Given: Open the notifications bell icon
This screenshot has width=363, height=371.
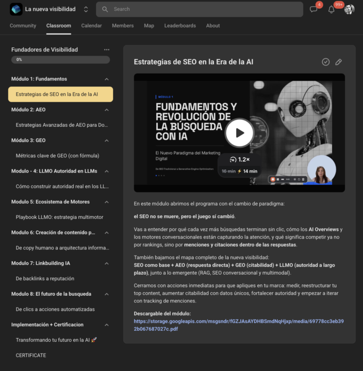Looking at the screenshot, I should [331, 9].
